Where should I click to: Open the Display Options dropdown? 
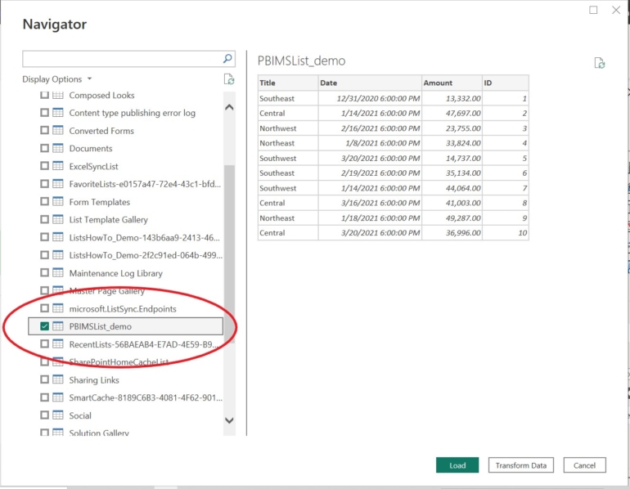point(56,79)
